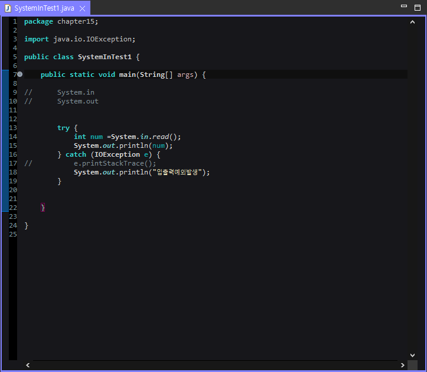Click the 'int' keyword on line 14
The width and height of the screenshot is (427, 372).
80,137
